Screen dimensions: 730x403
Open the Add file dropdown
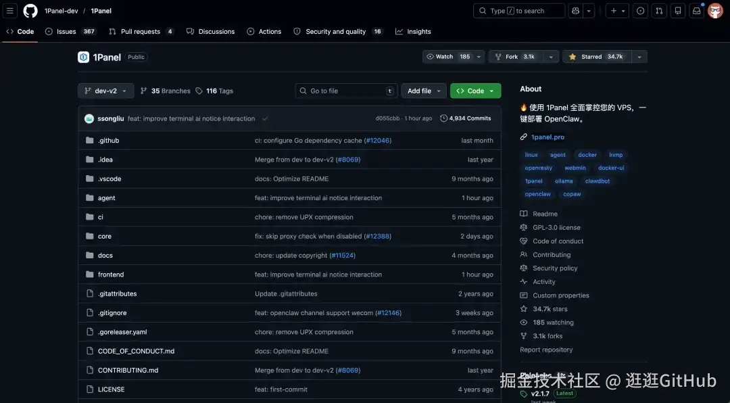click(424, 91)
